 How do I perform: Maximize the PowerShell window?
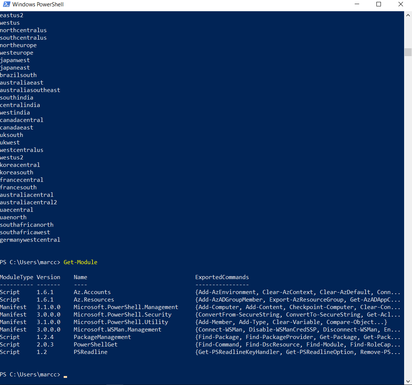(378, 4)
